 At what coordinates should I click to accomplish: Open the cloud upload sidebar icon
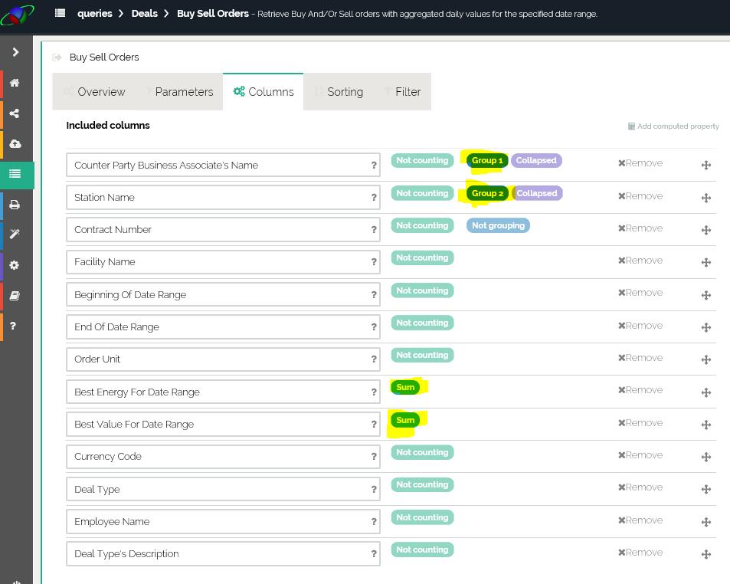tap(15, 144)
